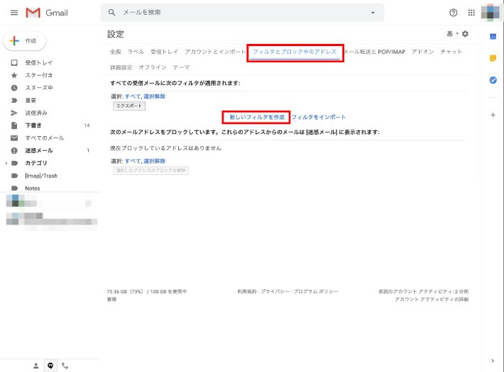
Task: Open Google Calendar side panel icon
Action: [x=493, y=37]
